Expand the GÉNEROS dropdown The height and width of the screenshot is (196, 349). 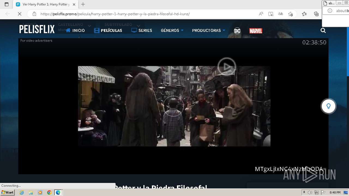tap(172, 30)
